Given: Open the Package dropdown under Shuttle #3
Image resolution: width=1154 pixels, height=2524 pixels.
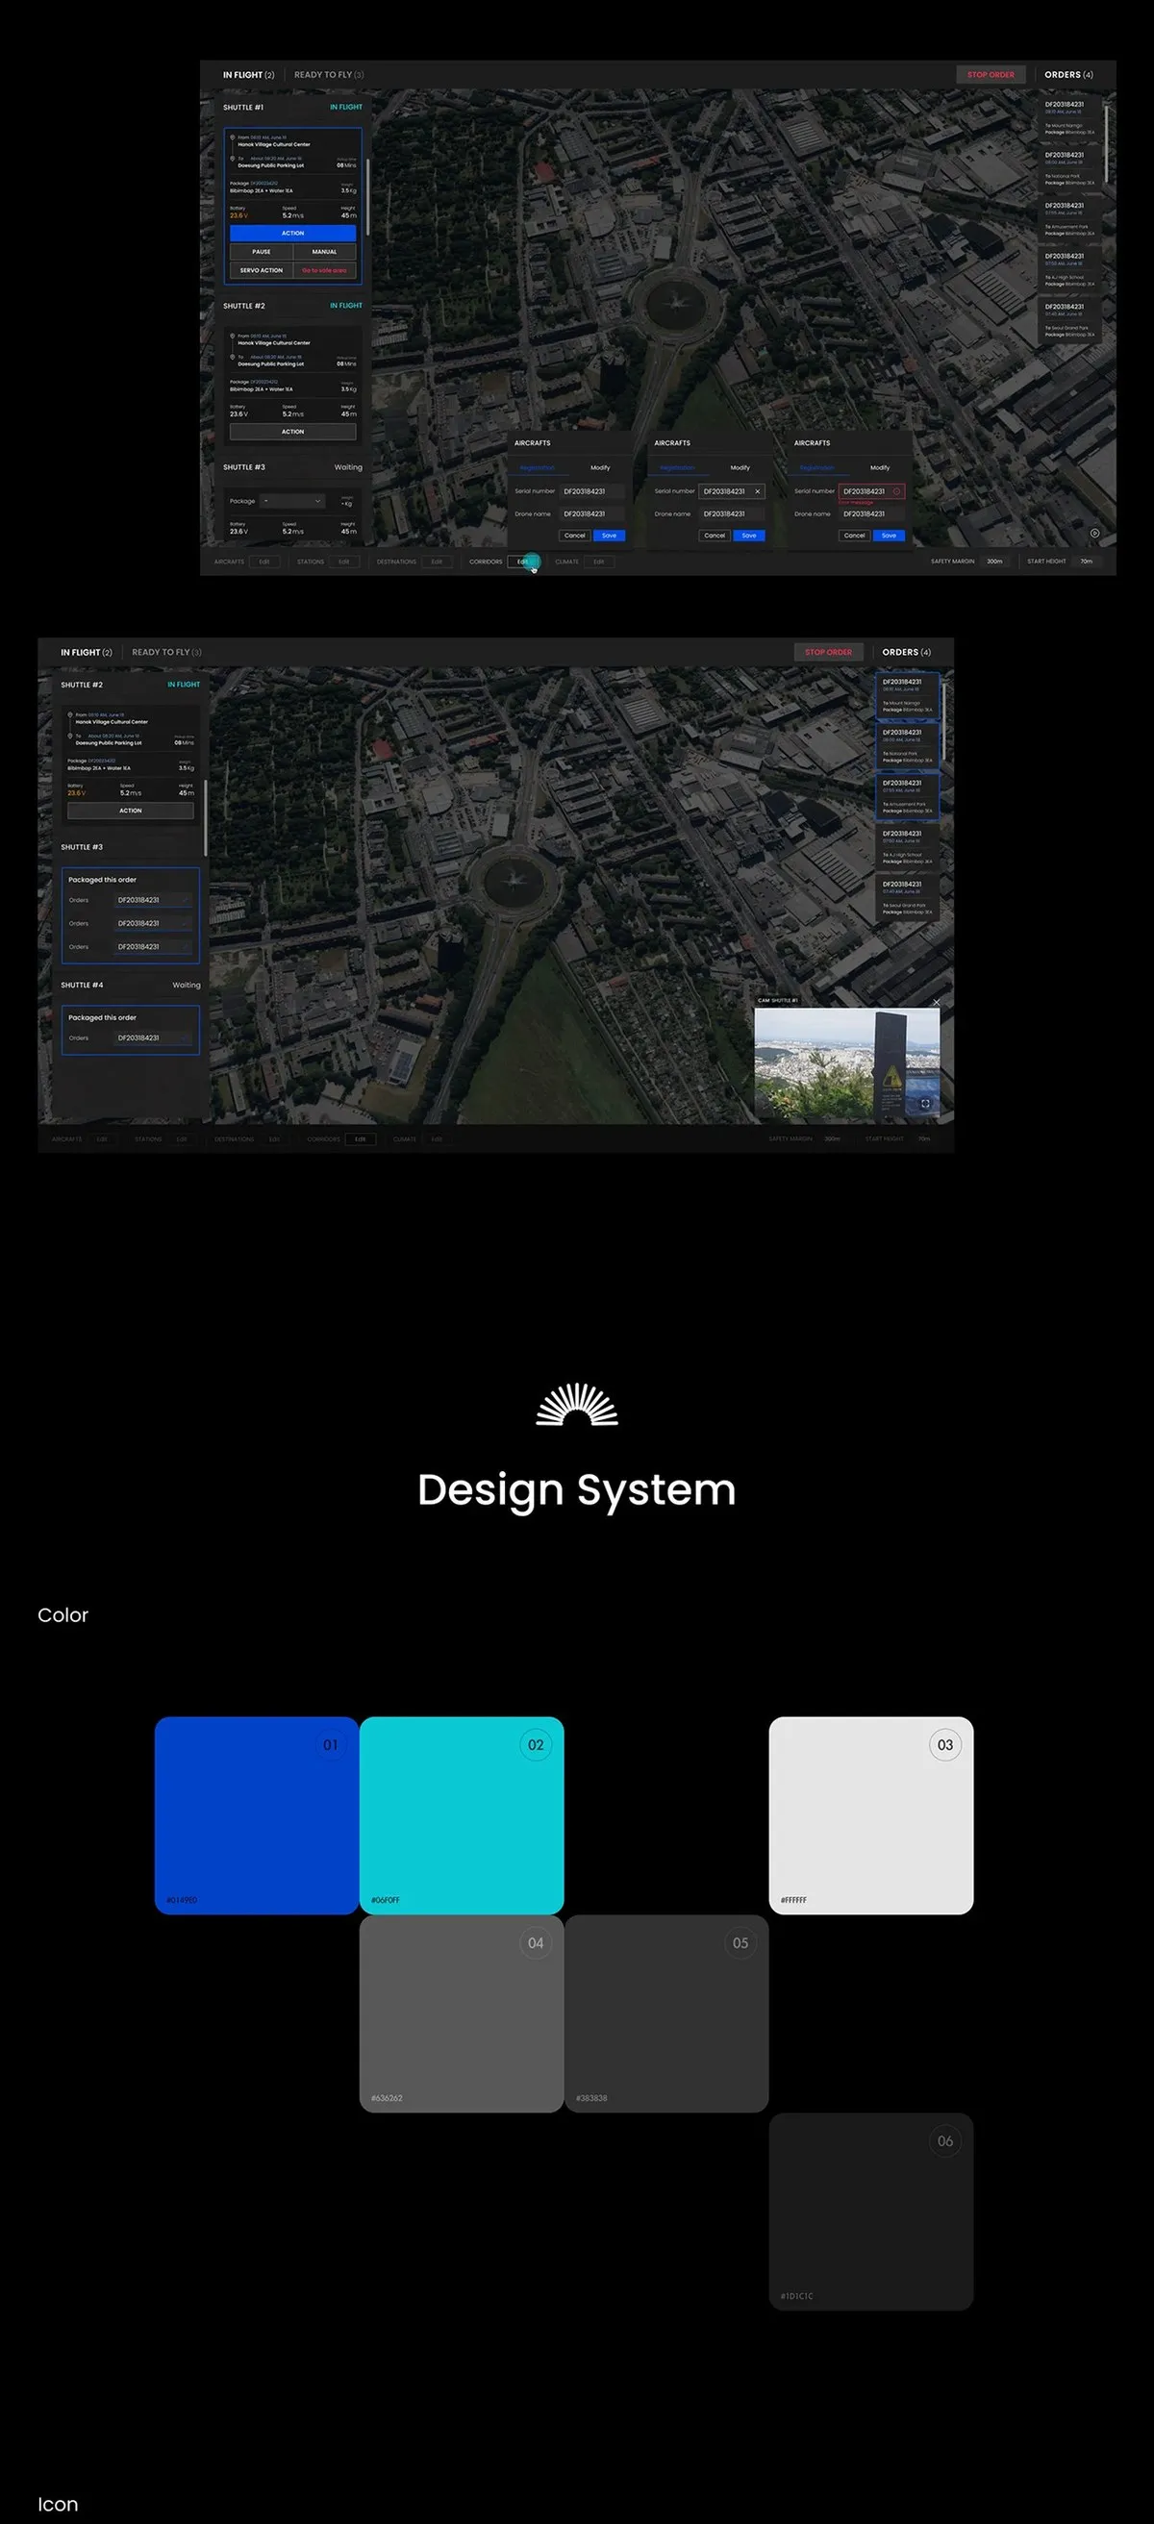Looking at the screenshot, I should (292, 502).
